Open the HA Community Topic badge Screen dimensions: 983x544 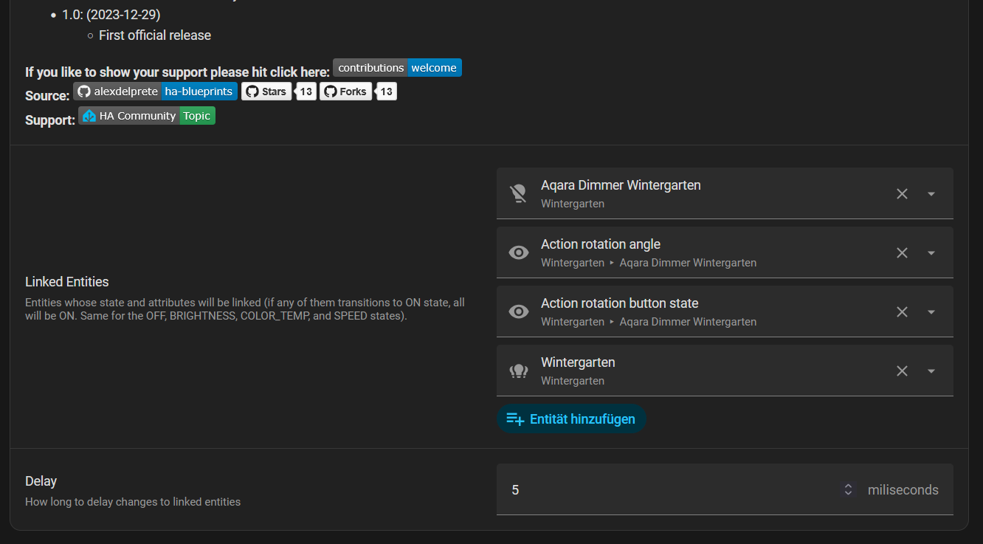pos(147,116)
